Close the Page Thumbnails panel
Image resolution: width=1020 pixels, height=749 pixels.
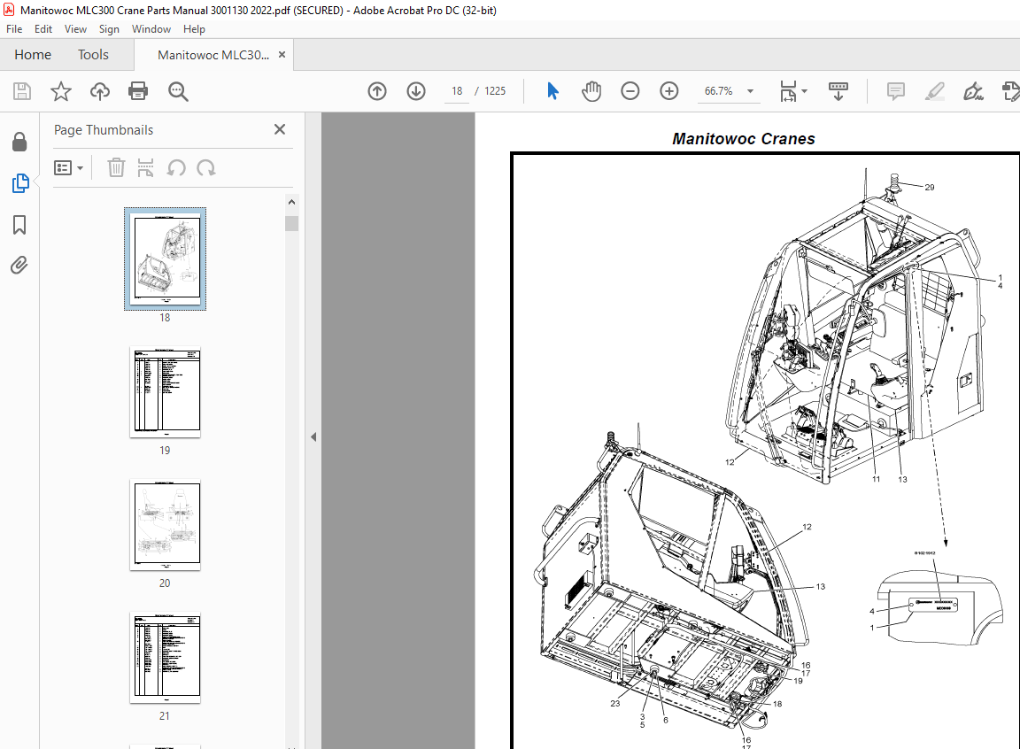280,129
